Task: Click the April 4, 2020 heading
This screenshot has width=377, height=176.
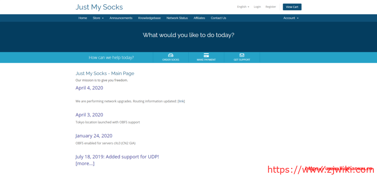Action: click(x=89, y=88)
